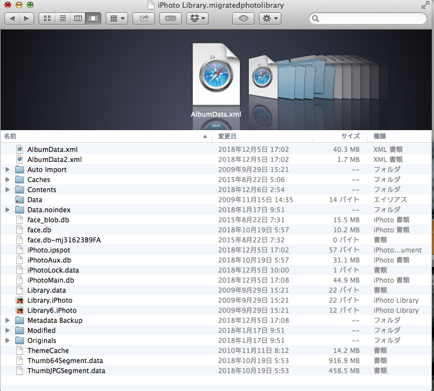This screenshot has width=434, height=391.
Task: Click into the Finder search field
Action: click(368, 18)
